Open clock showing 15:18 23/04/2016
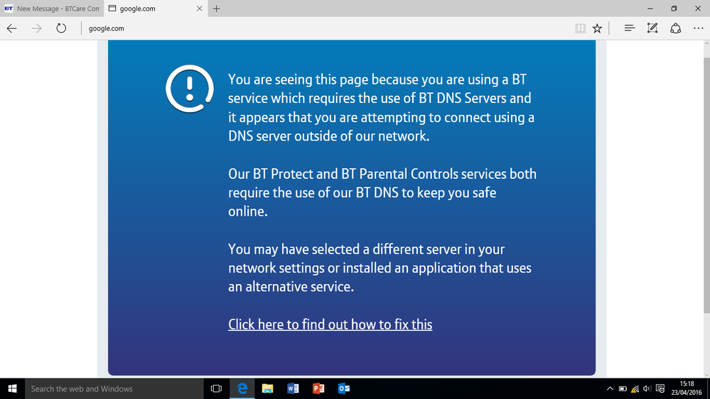 point(687,388)
